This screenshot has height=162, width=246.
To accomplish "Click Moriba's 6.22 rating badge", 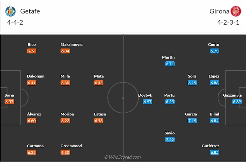I will tap(65, 121).
